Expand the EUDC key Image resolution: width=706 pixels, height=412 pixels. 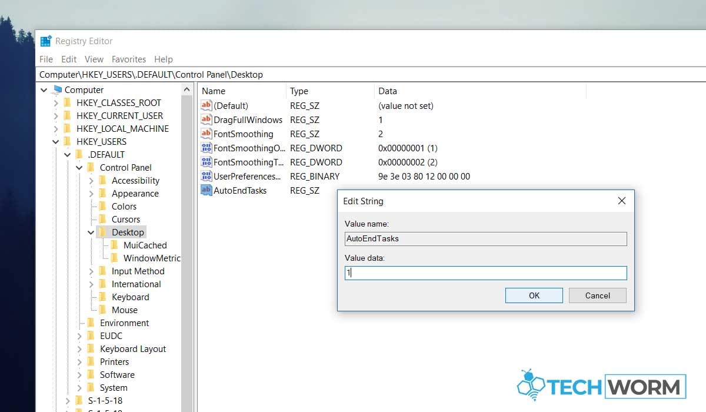coord(79,336)
